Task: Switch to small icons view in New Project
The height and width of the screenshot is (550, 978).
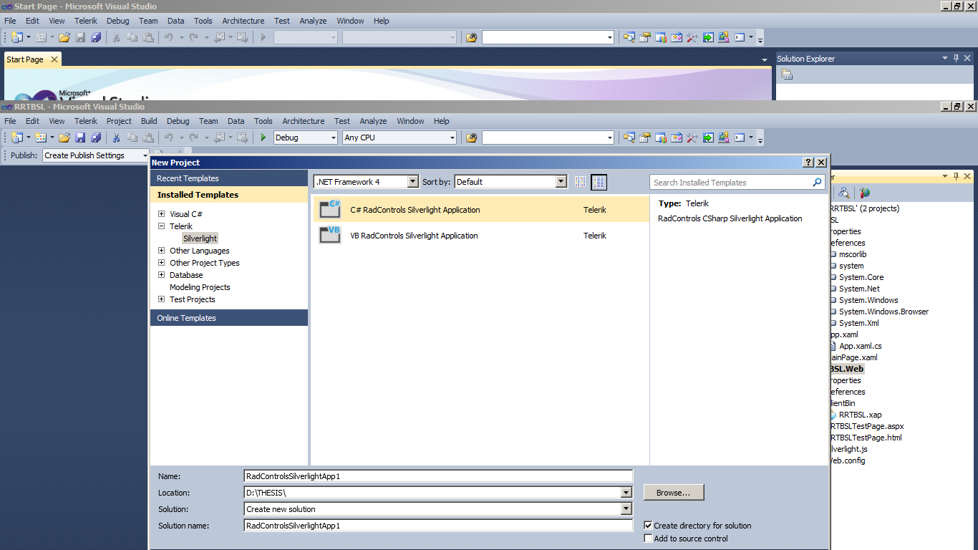Action: (581, 183)
